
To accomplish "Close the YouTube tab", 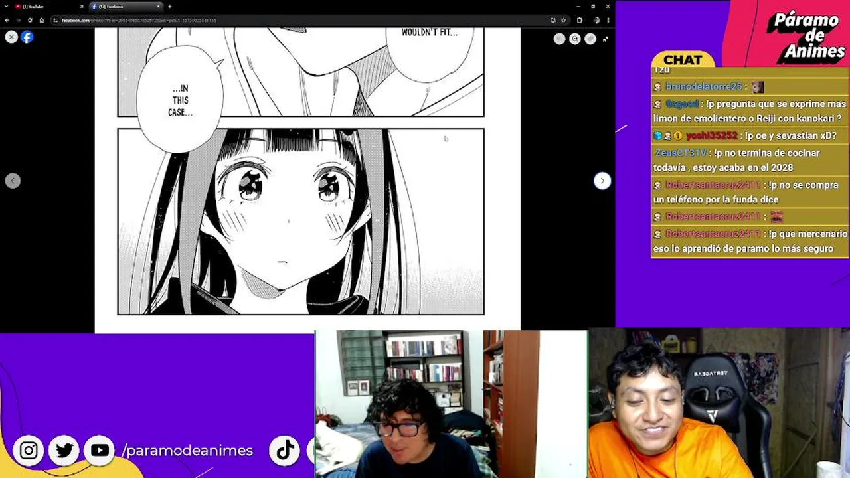I will (81, 6).
